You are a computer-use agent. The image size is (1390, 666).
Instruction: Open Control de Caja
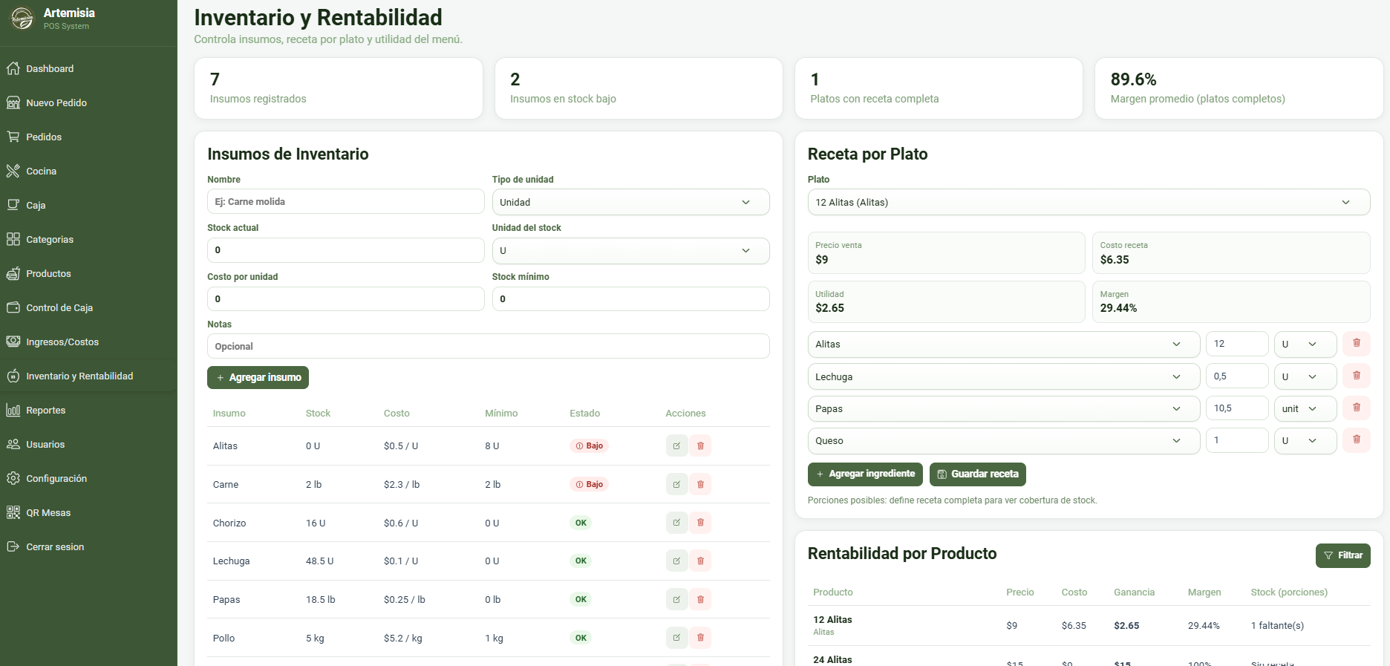point(88,307)
